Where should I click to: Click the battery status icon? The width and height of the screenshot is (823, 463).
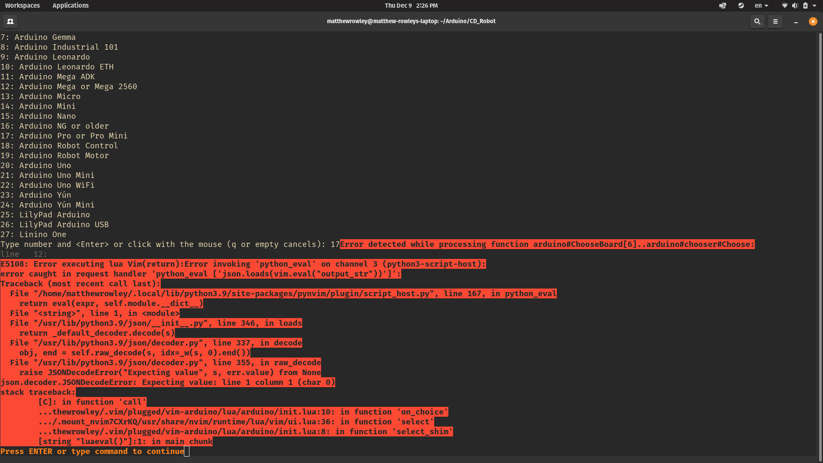[806, 6]
